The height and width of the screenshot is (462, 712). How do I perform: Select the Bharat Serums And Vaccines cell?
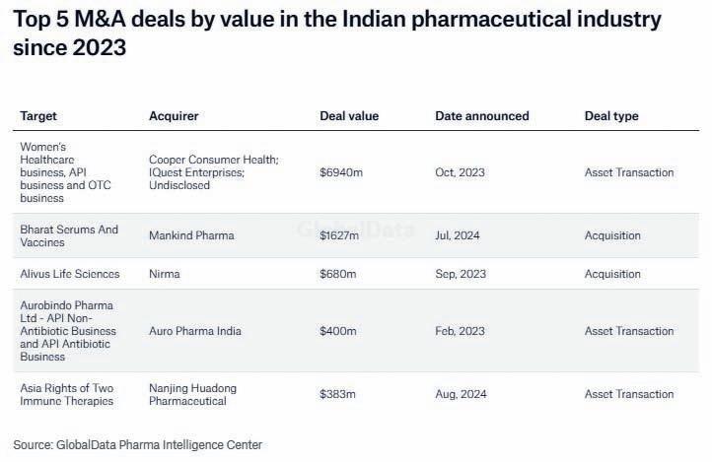pos(69,235)
